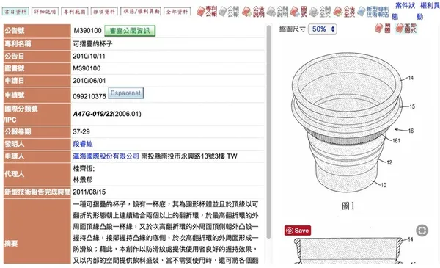Switch to the 詳細說明 tab
The image size is (440, 268).
(x=45, y=12)
